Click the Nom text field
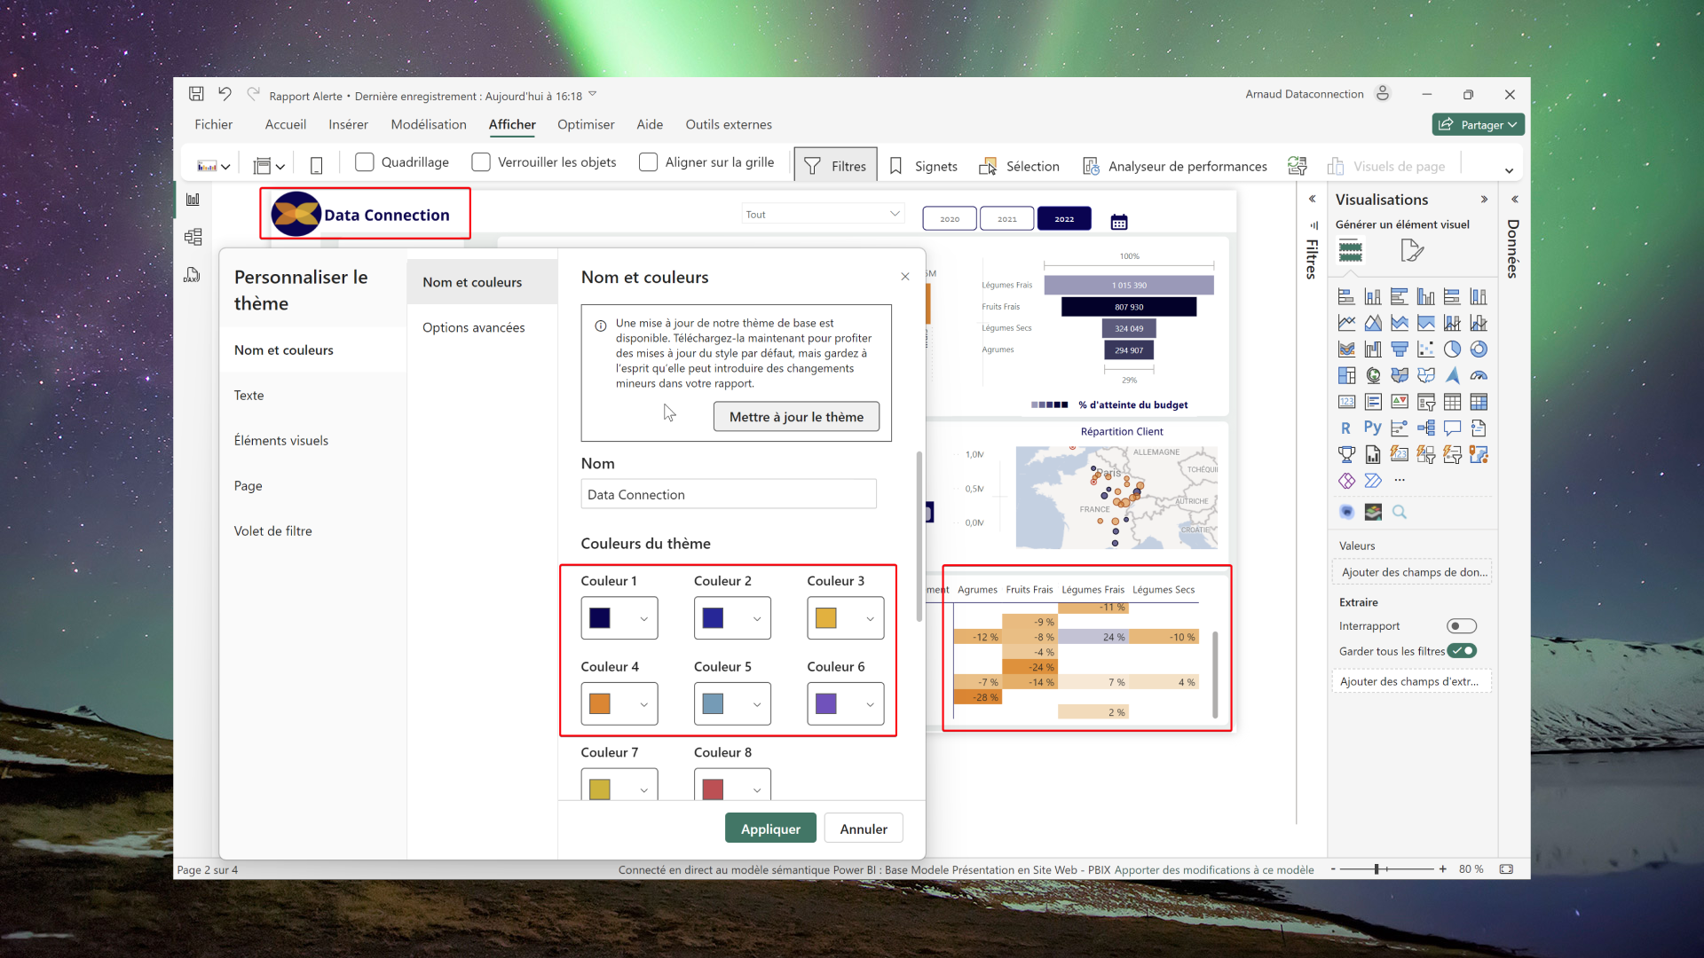The width and height of the screenshot is (1704, 958). [x=729, y=494]
